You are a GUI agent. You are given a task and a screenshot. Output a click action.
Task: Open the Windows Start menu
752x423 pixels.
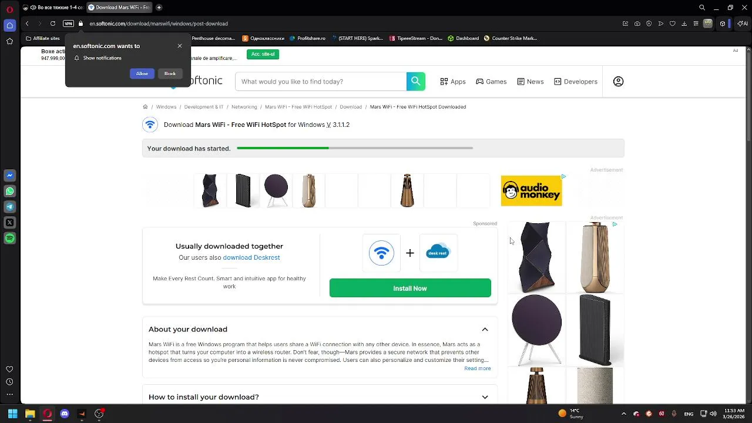click(x=12, y=414)
